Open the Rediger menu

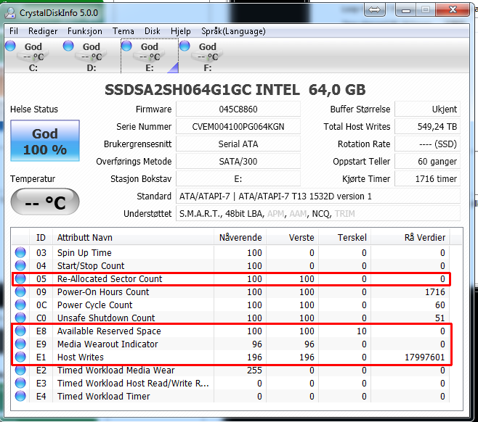click(43, 31)
